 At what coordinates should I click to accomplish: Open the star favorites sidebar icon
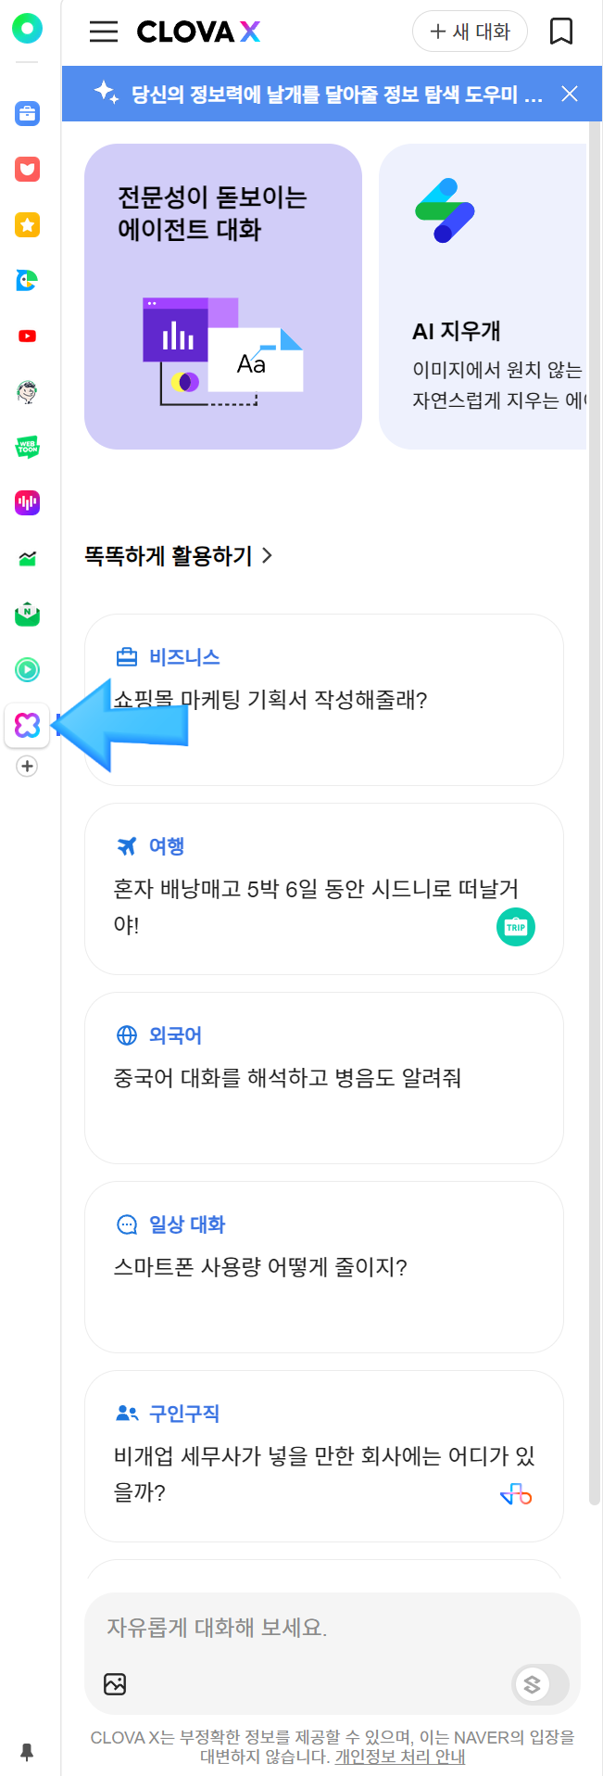coord(27,225)
